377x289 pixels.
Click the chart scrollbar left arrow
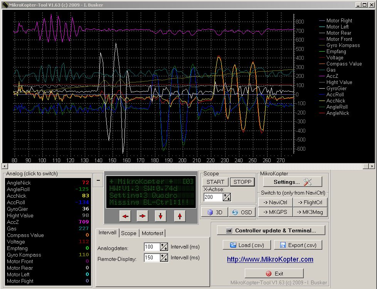[x=5, y=166]
